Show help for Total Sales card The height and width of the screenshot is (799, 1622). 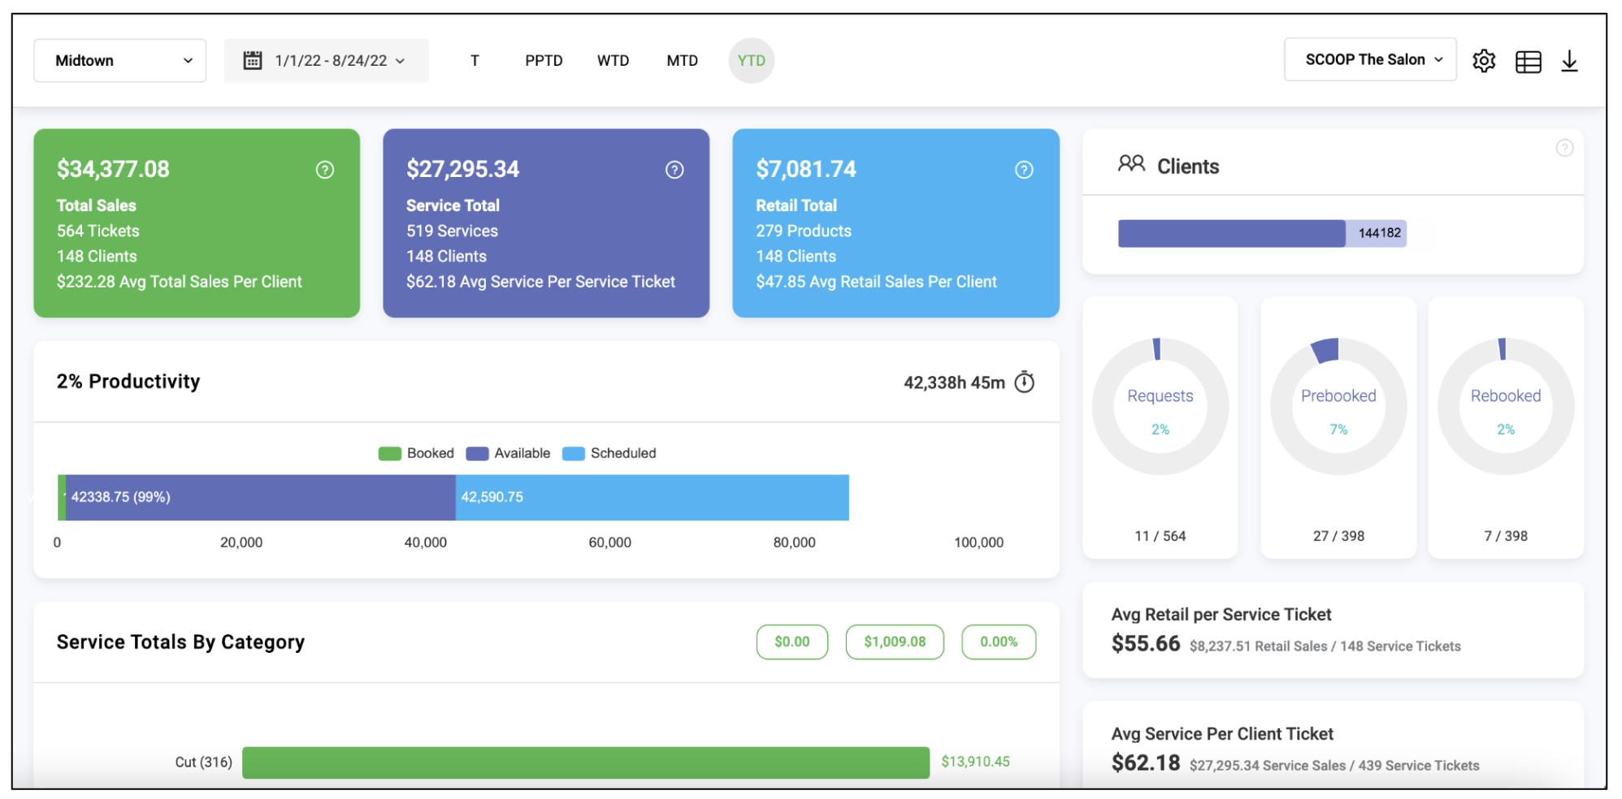325,170
